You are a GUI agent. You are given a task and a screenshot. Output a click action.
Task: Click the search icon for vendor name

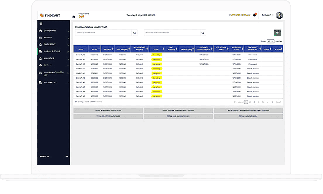[x=134, y=33]
